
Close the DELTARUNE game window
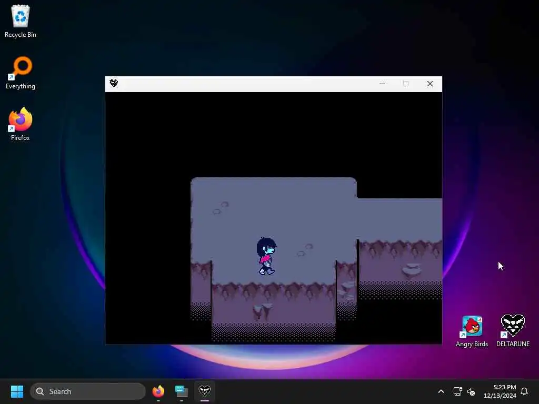click(430, 84)
